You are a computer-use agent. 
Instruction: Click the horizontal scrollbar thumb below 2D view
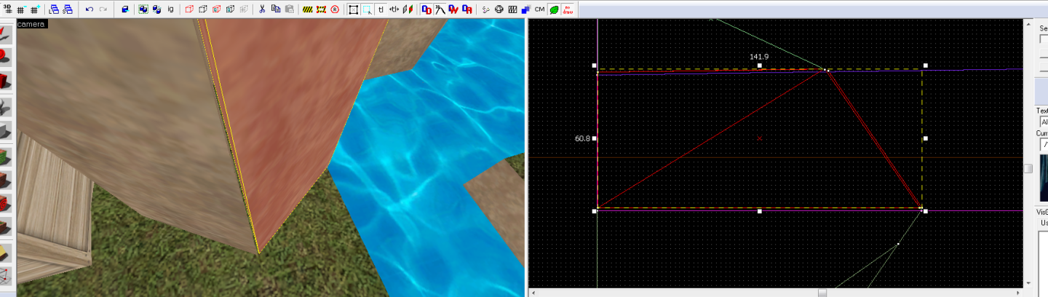click(x=822, y=293)
